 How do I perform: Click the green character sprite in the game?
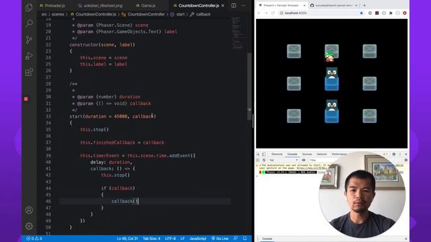pyautogui.click(x=329, y=56)
